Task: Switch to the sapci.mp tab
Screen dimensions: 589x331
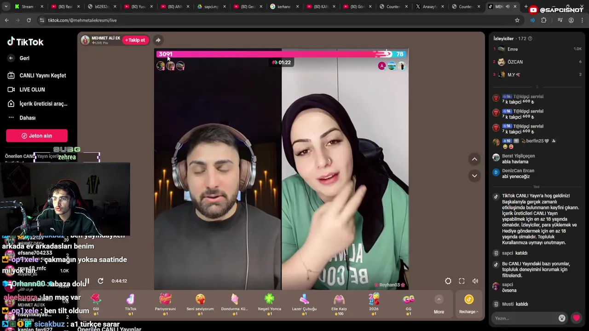Action: pyautogui.click(x=211, y=6)
